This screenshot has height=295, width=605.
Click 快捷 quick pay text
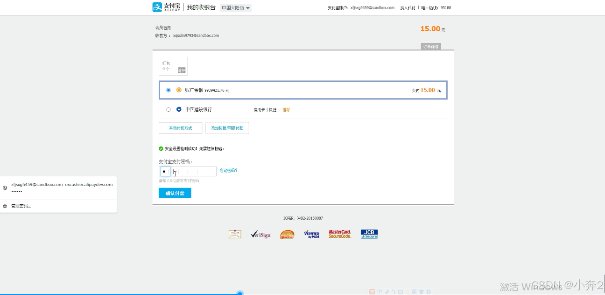273,110
